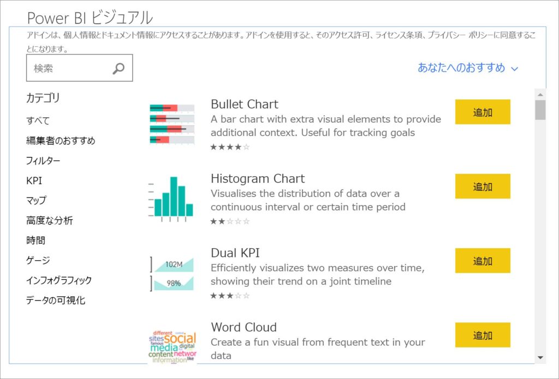Add the Bullet Chart visual

(483, 112)
